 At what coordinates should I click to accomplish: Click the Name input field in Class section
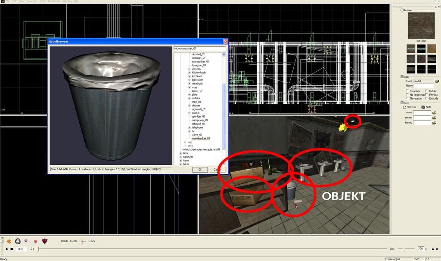tap(424, 86)
